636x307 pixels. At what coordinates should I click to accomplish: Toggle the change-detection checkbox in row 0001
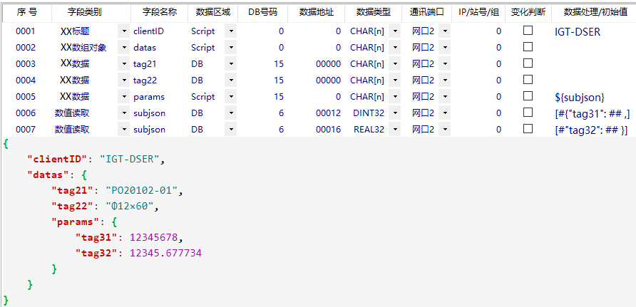pos(528,31)
